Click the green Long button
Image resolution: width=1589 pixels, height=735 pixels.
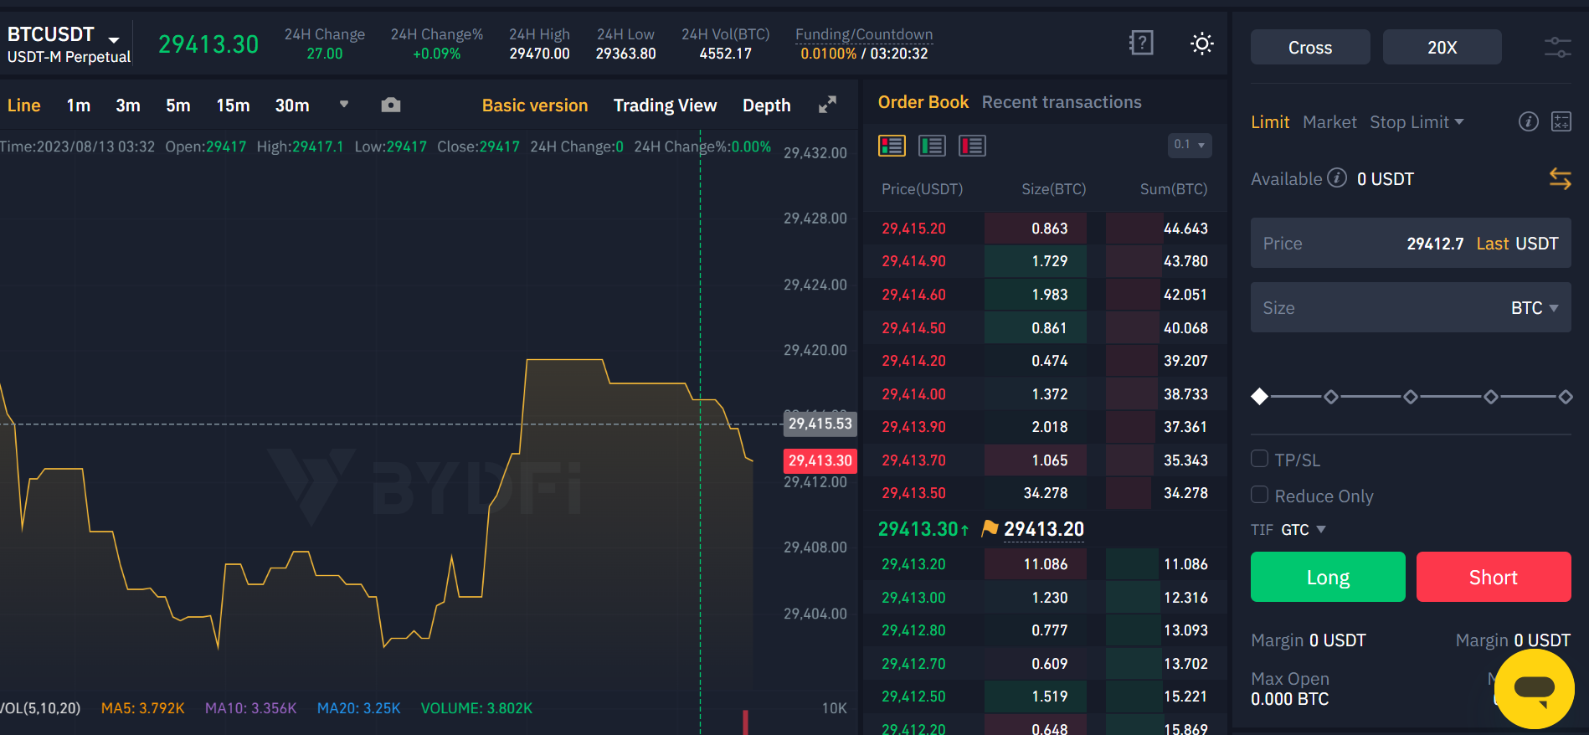click(x=1328, y=577)
